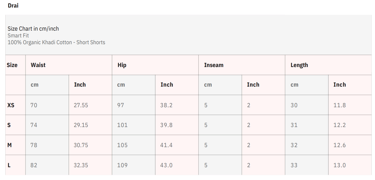The image size is (375, 180).
Task: Click the L size row label
Action: pos(9,165)
